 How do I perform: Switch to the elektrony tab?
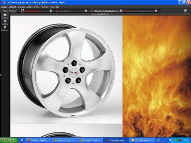(140, 11)
